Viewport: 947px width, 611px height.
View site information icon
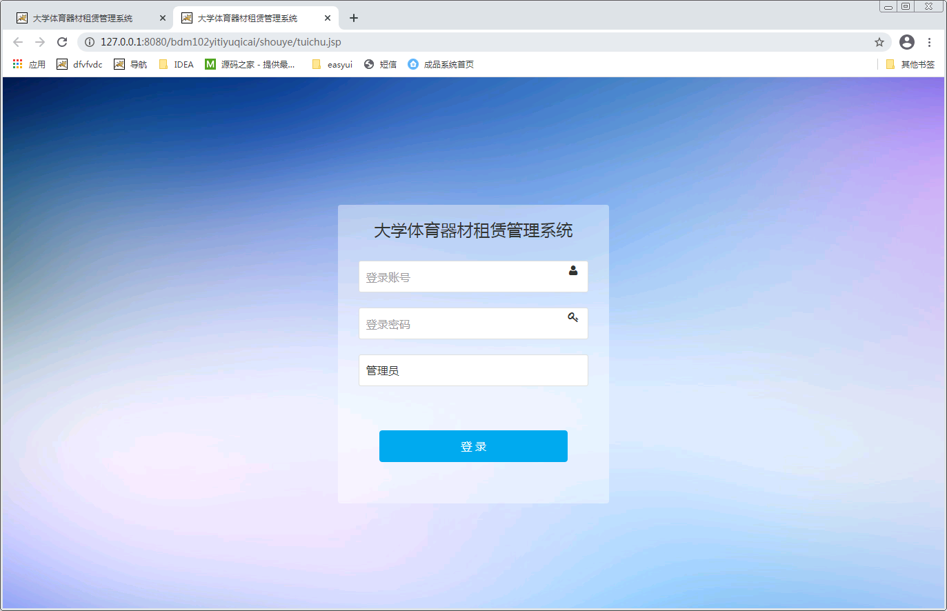[x=90, y=42]
